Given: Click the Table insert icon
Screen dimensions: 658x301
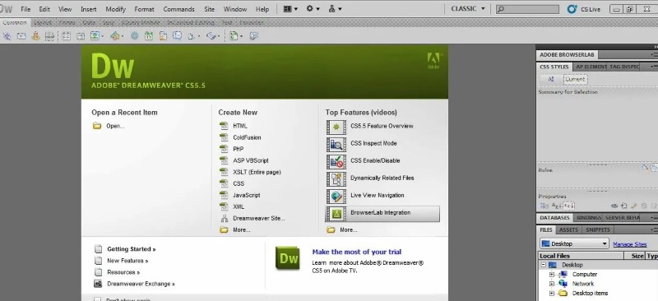Looking at the screenshot, I should tap(67, 36).
